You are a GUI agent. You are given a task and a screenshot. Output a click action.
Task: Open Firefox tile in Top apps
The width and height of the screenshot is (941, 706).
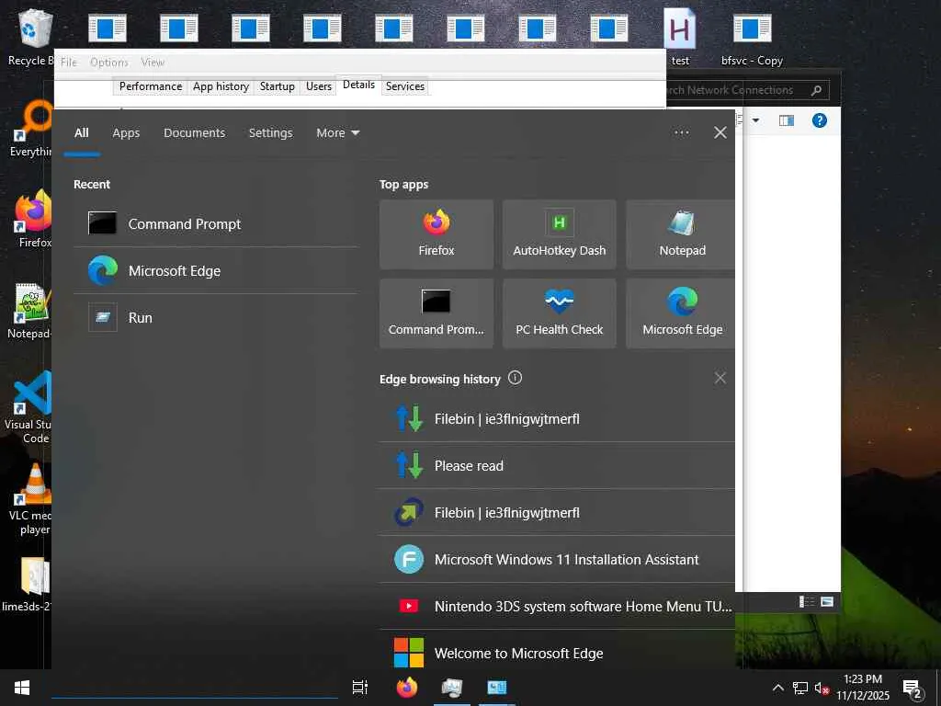436,234
